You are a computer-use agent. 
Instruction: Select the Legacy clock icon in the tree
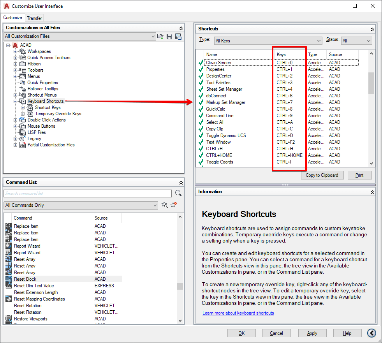23,139
